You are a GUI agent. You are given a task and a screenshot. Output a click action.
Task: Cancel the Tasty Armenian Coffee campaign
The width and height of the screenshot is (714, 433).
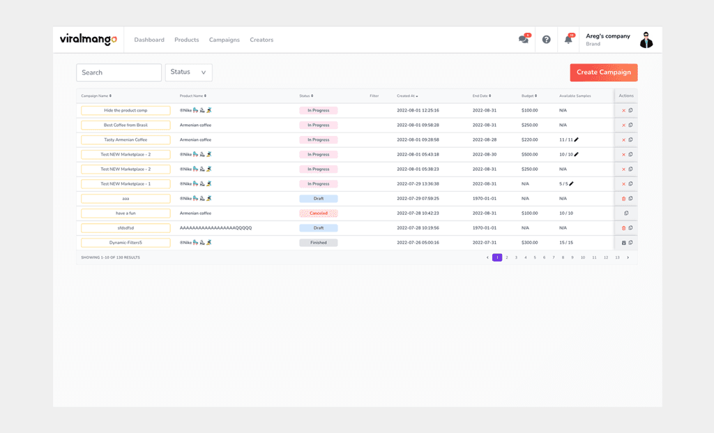click(x=624, y=139)
